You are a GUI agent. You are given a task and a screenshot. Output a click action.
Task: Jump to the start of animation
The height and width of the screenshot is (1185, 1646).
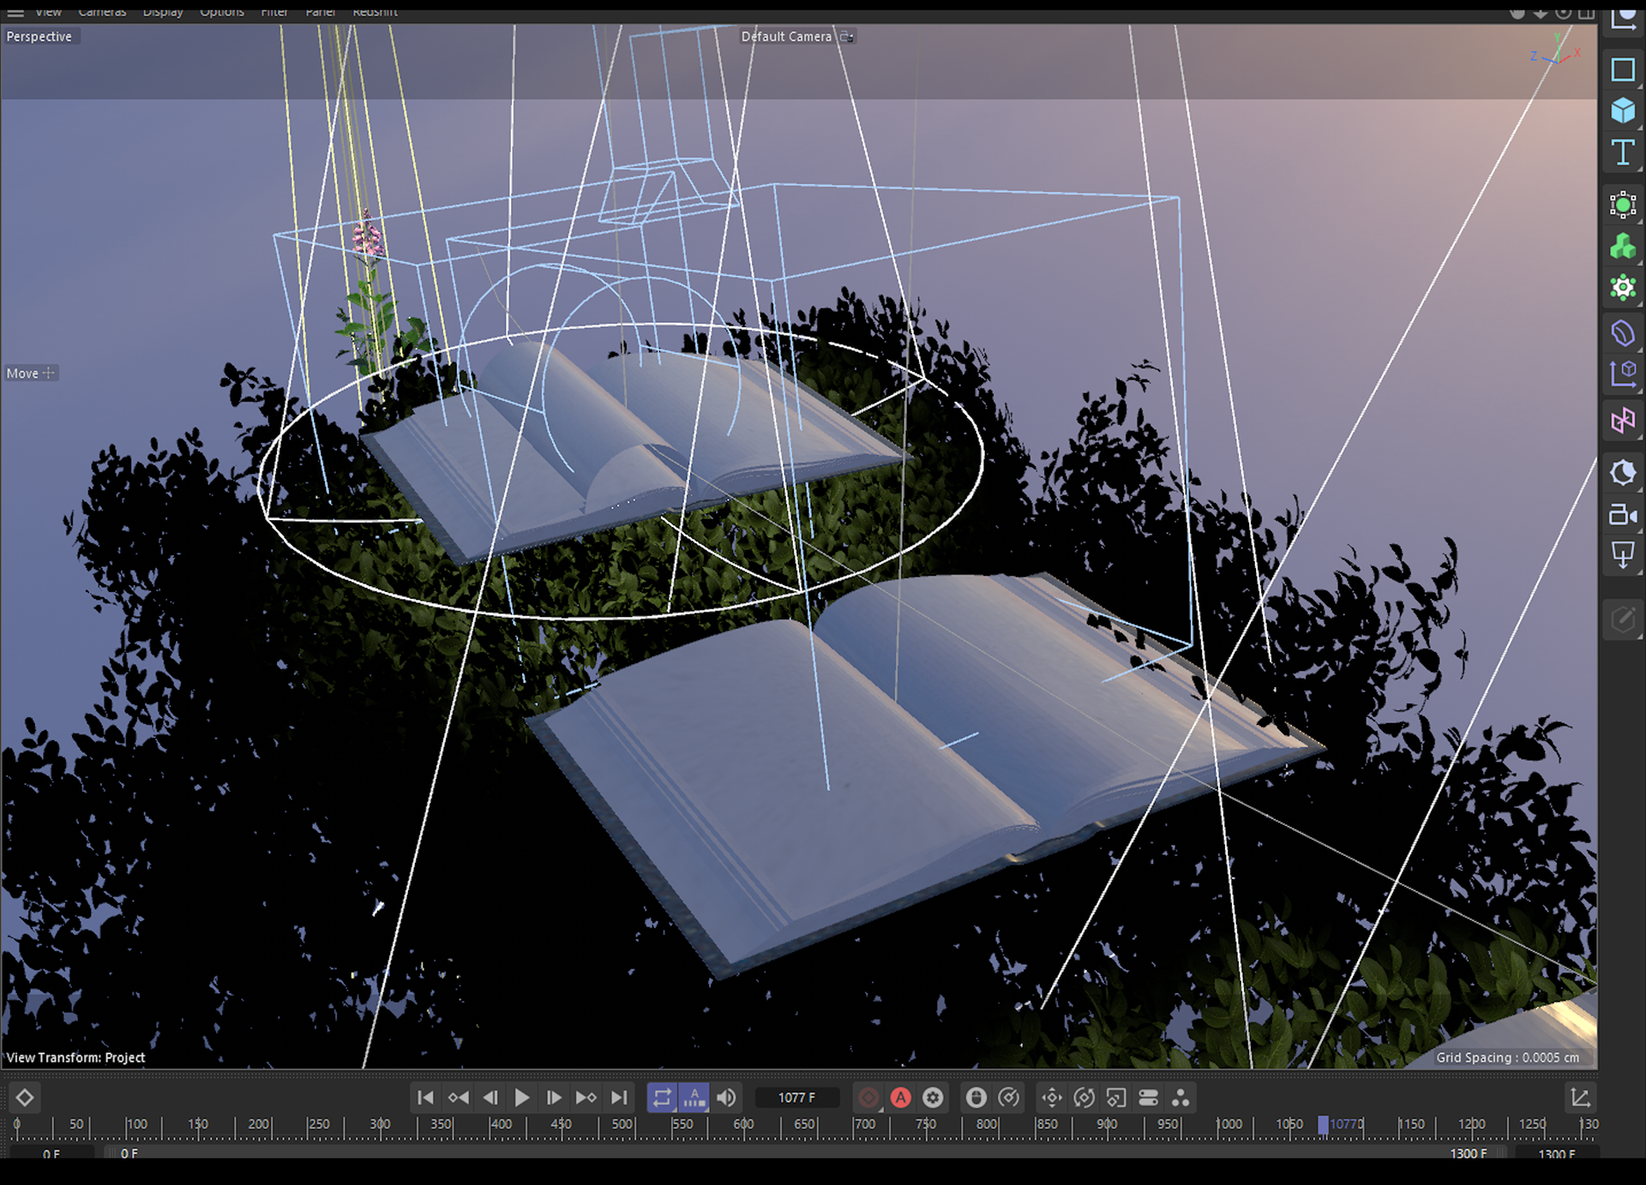pos(425,1098)
